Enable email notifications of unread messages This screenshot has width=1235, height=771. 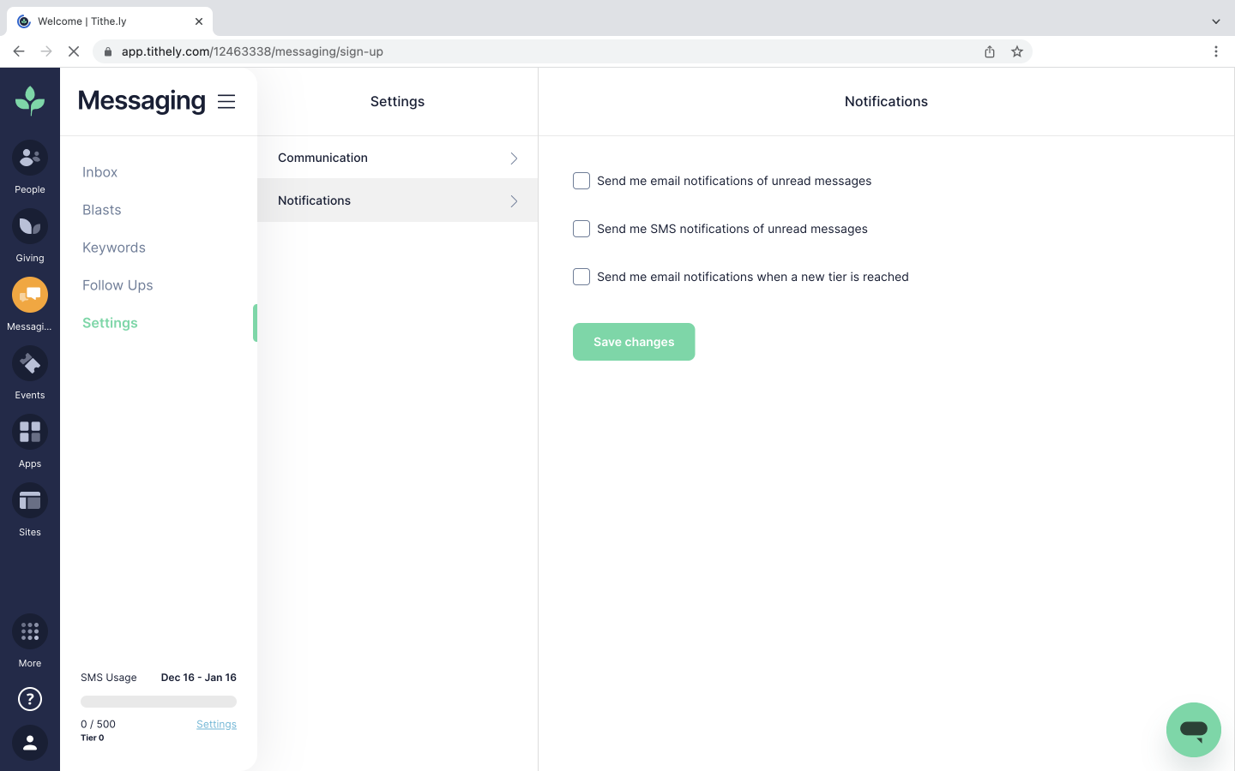[x=581, y=181]
